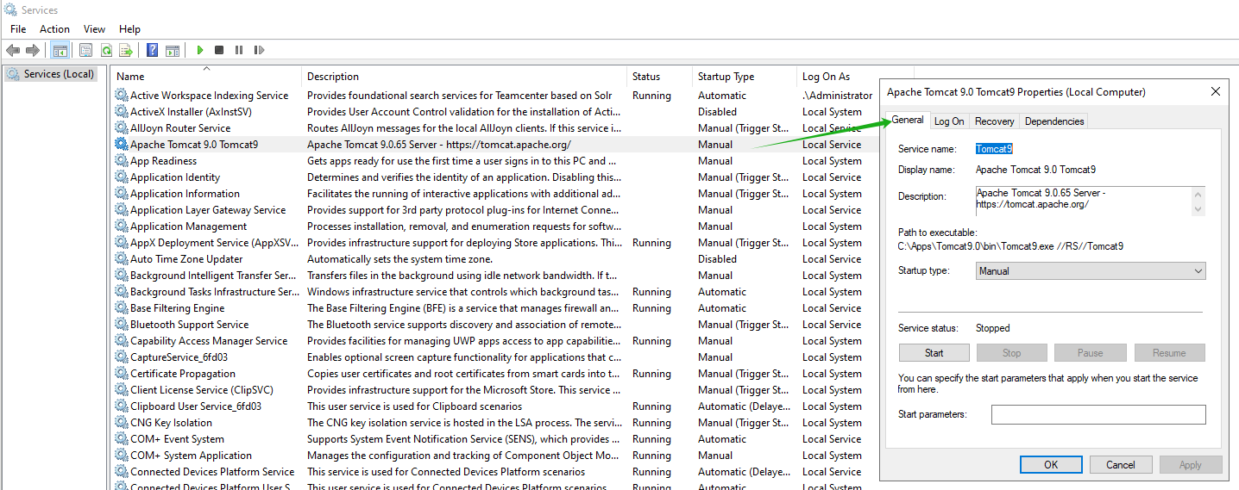
Task: Click the Start parameters input field
Action: pos(1098,415)
